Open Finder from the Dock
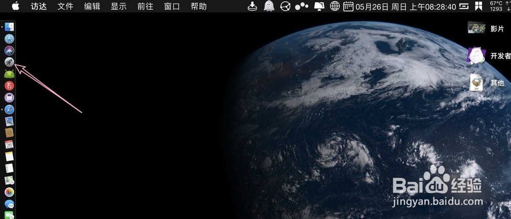Viewport: 511px width, 219px height. [9, 27]
